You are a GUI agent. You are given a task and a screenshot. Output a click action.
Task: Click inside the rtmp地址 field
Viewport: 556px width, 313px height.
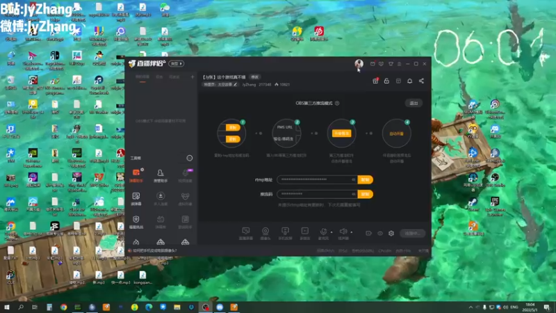pos(318,179)
